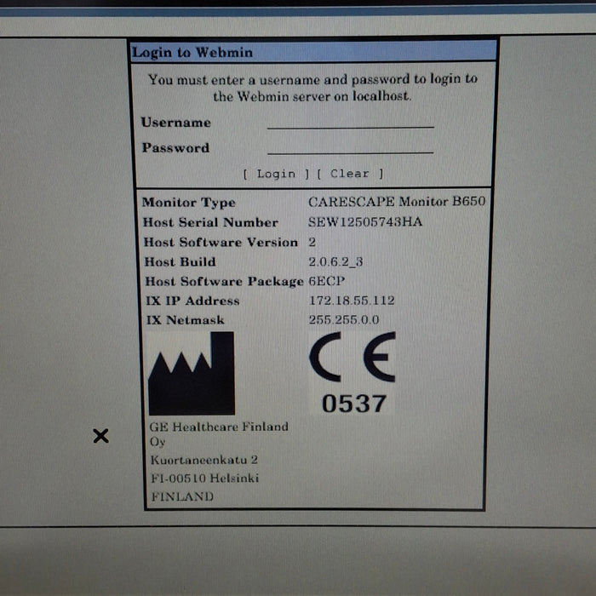This screenshot has height=596, width=596.
Task: Click the 'GE Healthcare Finland' text
Action: point(219,427)
